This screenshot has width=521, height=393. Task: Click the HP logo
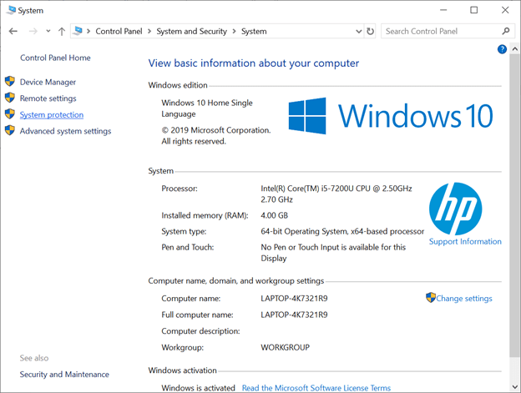coord(455,209)
